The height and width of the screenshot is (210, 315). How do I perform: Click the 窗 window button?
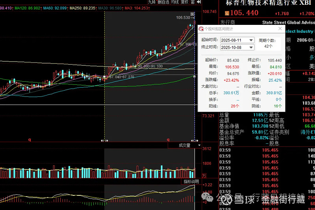click(x=193, y=2)
